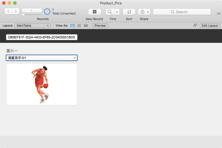Click the Find magnifier icon

(x=110, y=12)
